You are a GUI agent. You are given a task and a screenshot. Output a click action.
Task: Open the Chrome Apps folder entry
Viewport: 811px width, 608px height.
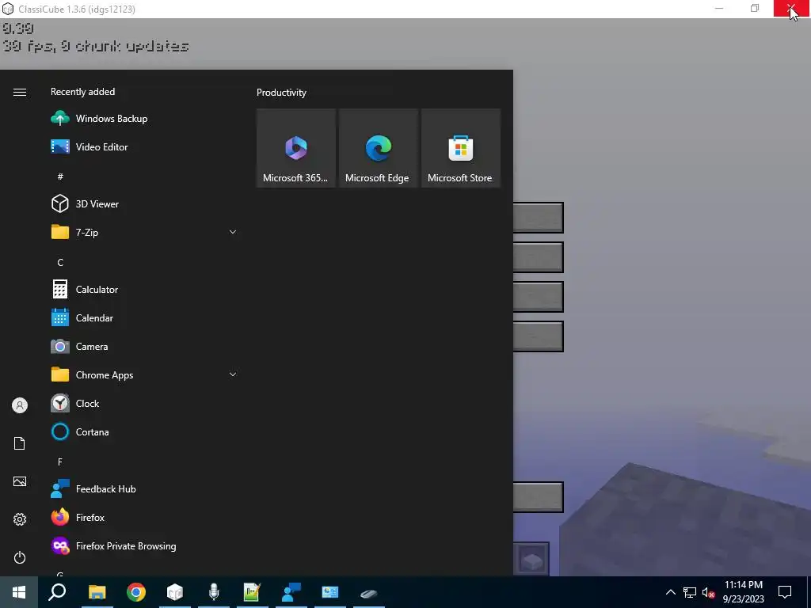[145, 374]
